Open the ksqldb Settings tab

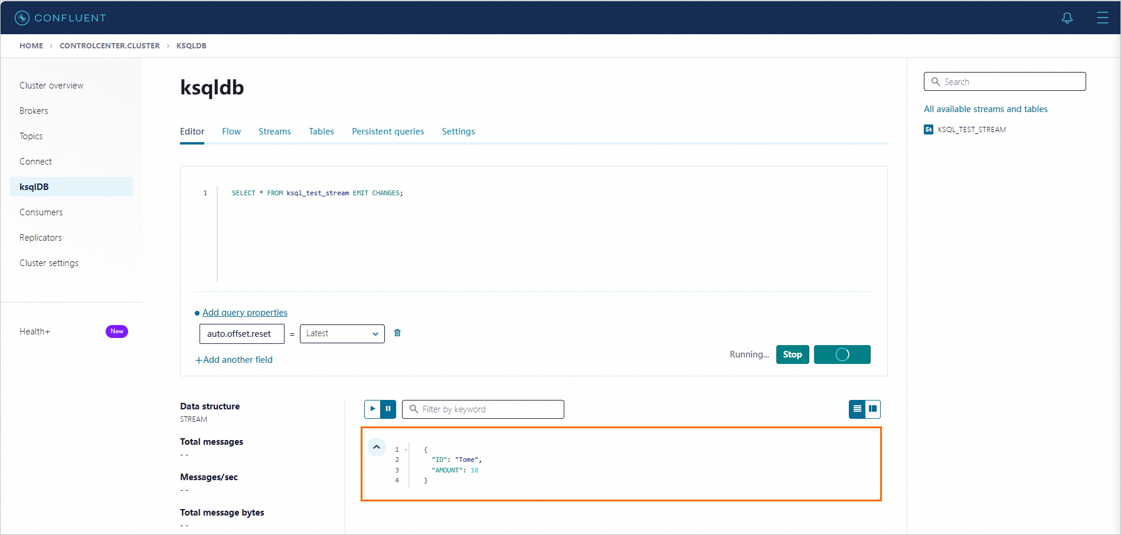(x=458, y=132)
